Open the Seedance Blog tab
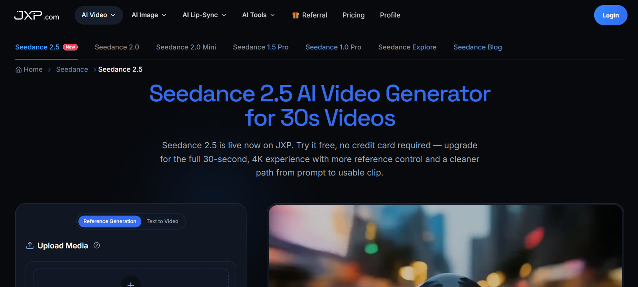 (x=478, y=47)
